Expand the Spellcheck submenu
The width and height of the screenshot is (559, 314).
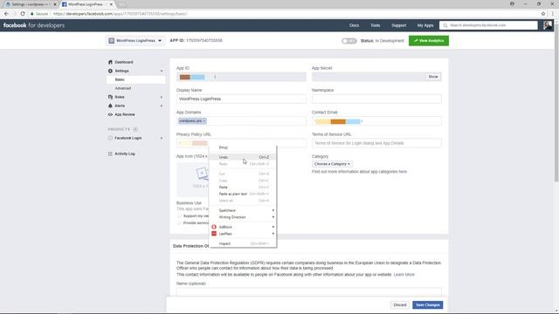(243, 210)
